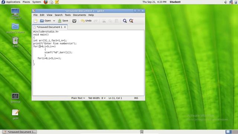Close the gedit window

tap(143, 11)
